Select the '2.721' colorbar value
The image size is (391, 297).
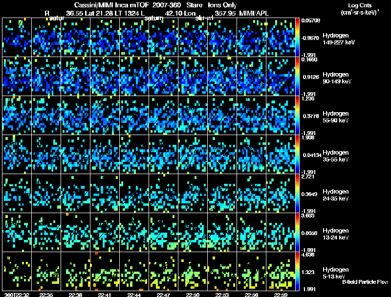[308, 177]
